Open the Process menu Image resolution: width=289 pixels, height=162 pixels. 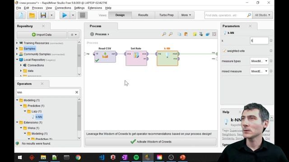[37, 8]
